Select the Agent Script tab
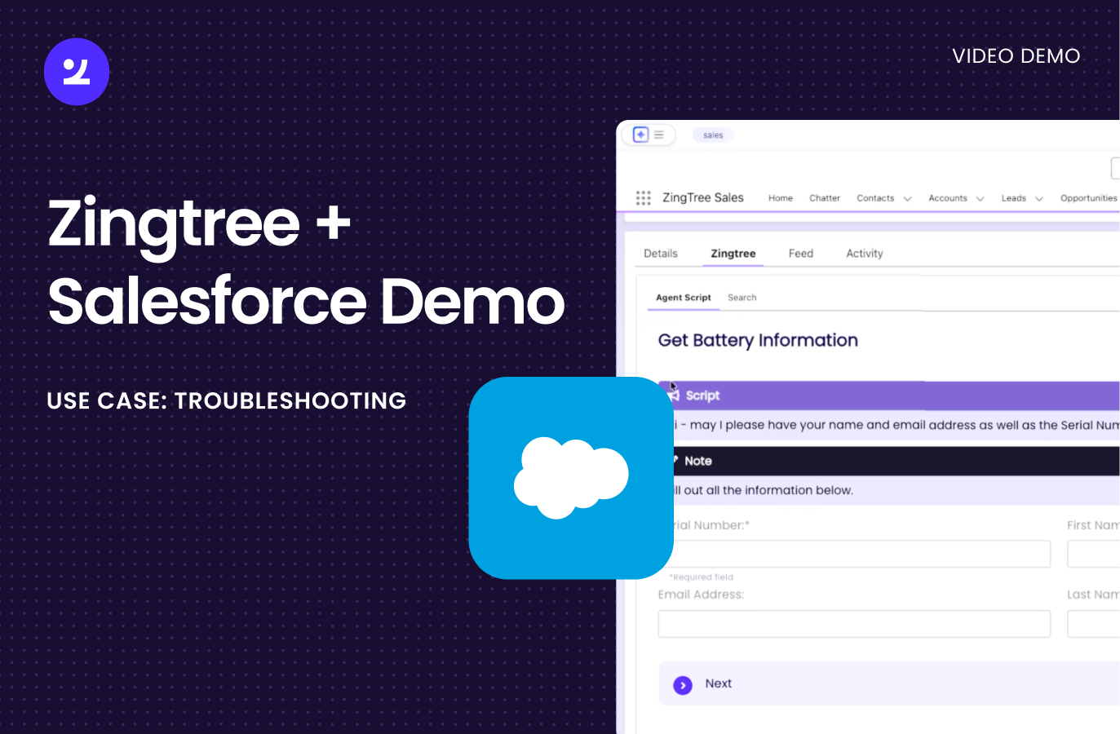 click(684, 298)
